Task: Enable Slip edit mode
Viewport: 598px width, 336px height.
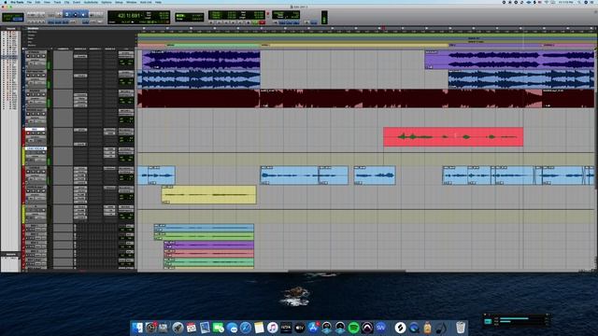Action: [x=7, y=19]
